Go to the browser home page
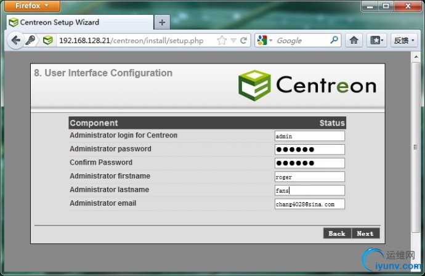 [x=354, y=41]
